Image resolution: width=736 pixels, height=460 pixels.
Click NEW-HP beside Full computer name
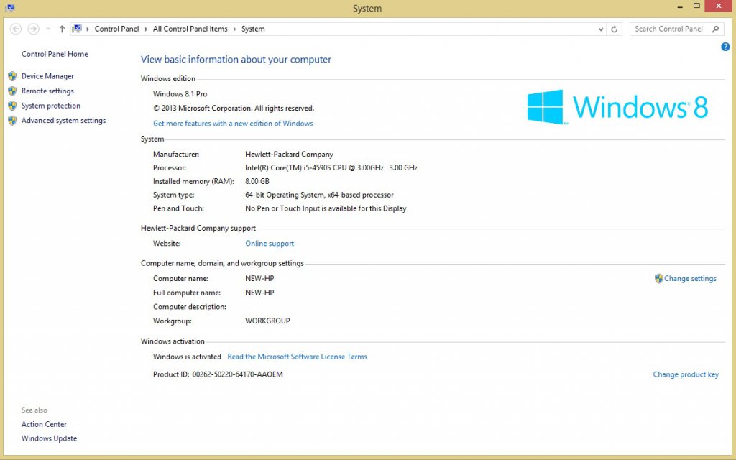259,293
